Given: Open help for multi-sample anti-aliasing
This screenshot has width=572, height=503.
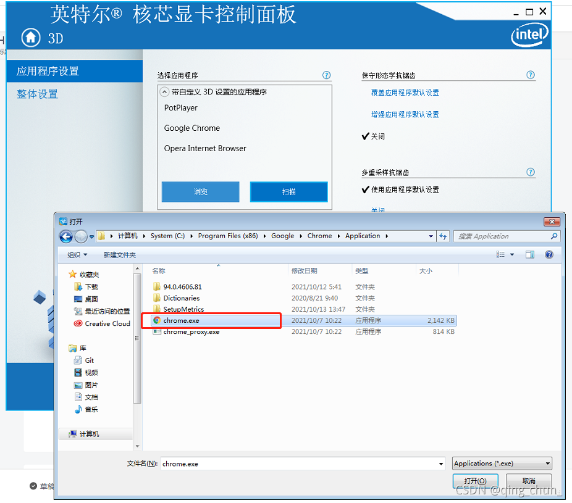Looking at the screenshot, I should [x=531, y=172].
